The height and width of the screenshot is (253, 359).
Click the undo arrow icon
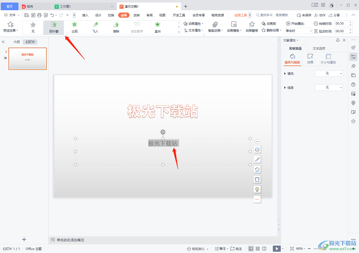[x=52, y=15]
